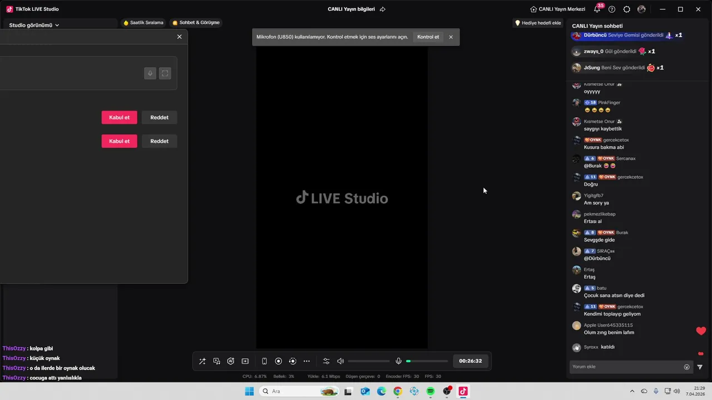Viewport: 712px width, 400px height.
Task: Open Windows Start menu
Action: coord(249,391)
